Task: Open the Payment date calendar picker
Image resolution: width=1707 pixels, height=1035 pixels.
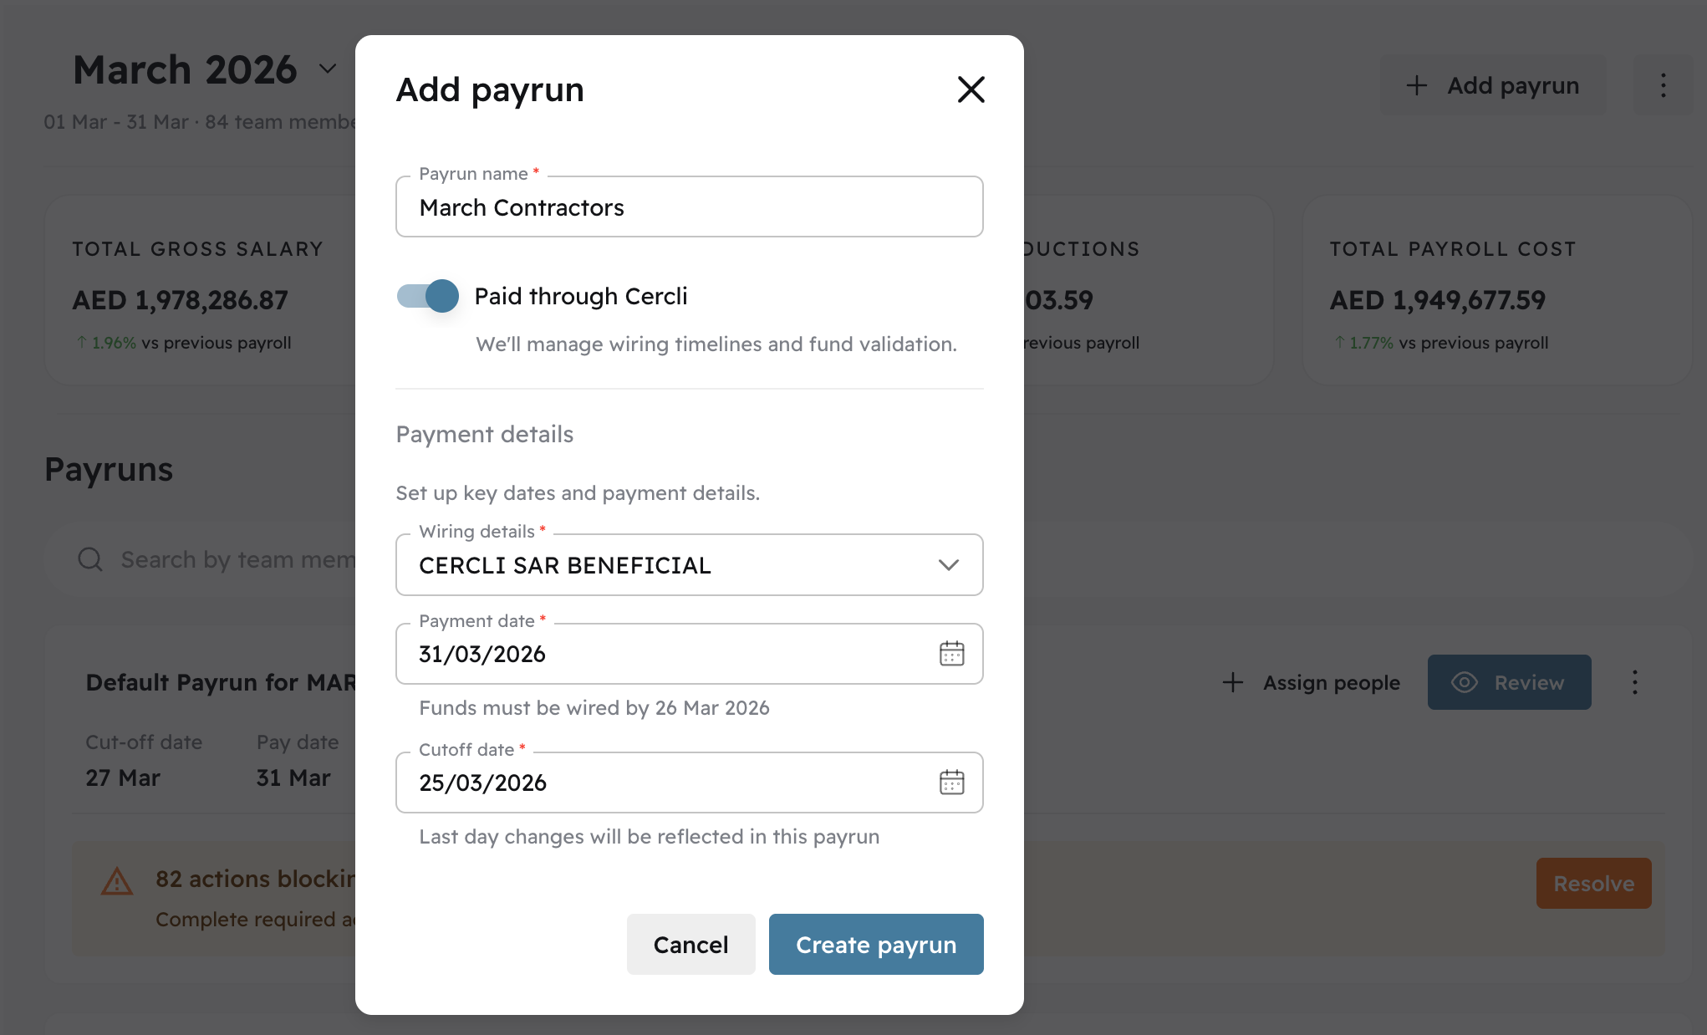Action: (951, 654)
